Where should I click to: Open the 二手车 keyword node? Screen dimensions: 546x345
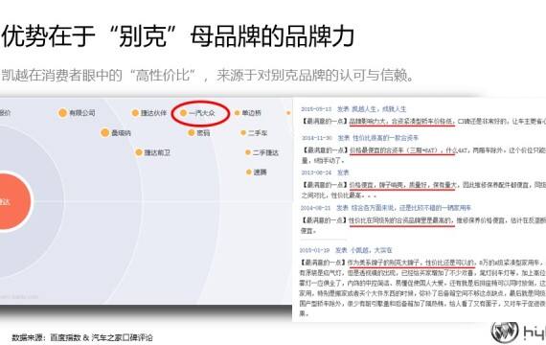pyautogui.click(x=254, y=133)
